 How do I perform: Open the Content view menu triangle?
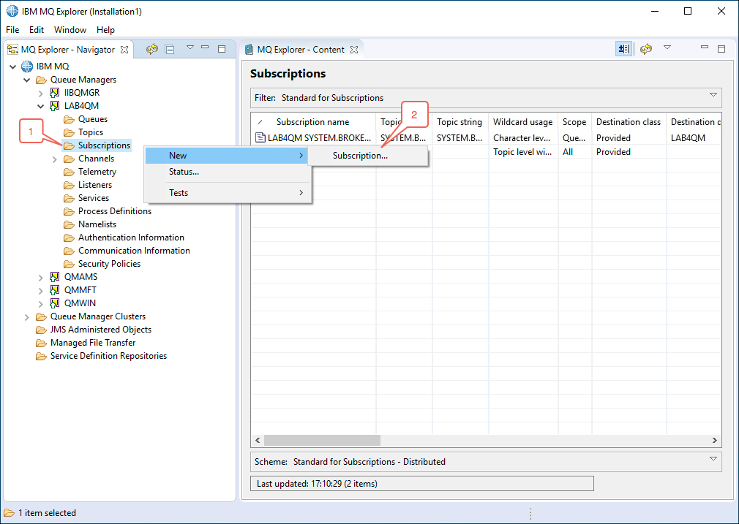[x=667, y=47]
